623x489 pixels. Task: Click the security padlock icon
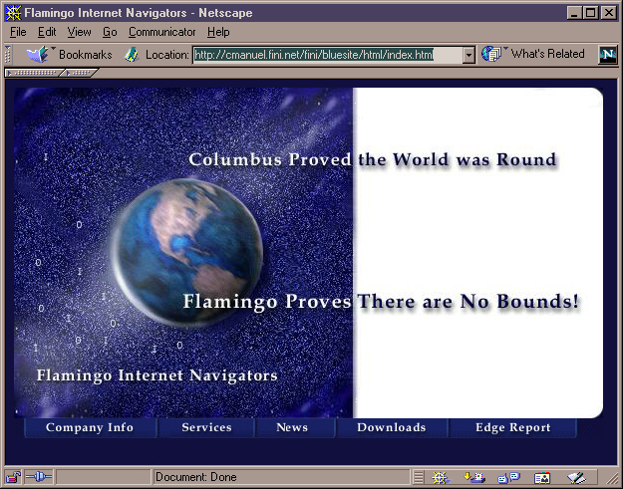pos(14,477)
